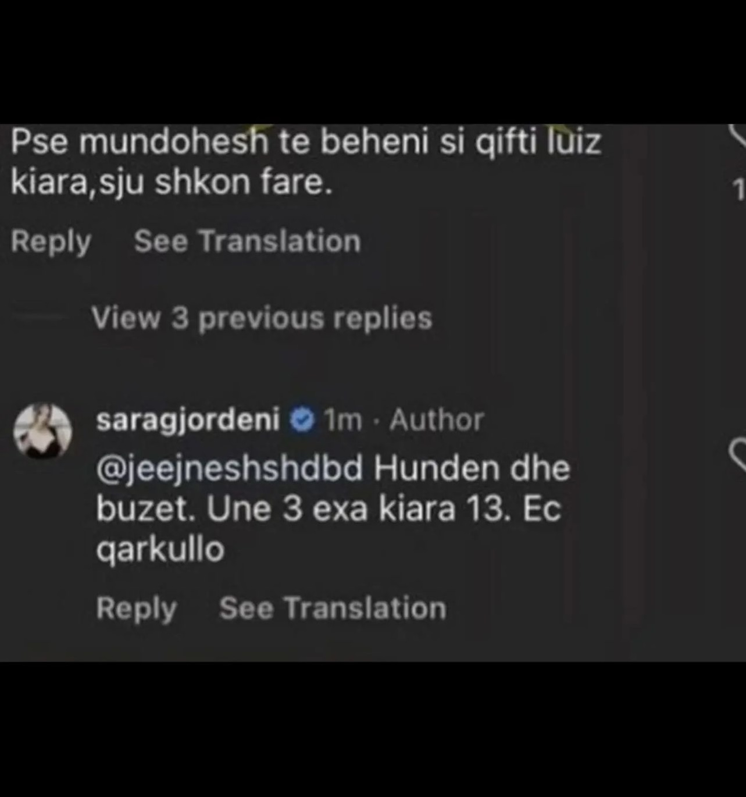See Translation of saragjordeni's reply
746x797 pixels.
333,608
